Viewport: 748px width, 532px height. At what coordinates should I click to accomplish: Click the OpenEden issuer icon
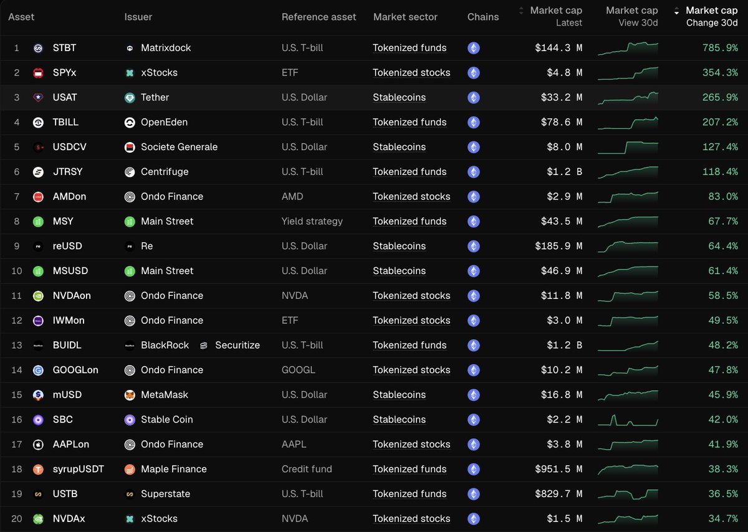(x=130, y=122)
